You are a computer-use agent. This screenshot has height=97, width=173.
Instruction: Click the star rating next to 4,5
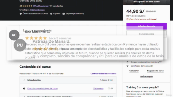coord(28,6)
